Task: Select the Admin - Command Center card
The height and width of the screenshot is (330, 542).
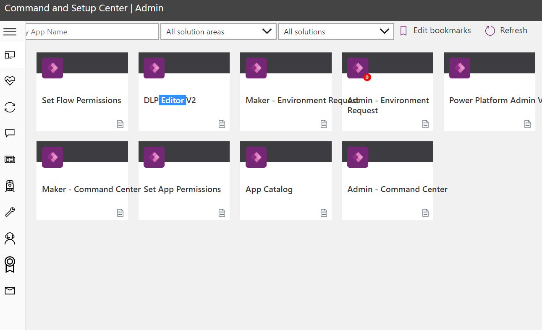Action: pyautogui.click(x=387, y=180)
